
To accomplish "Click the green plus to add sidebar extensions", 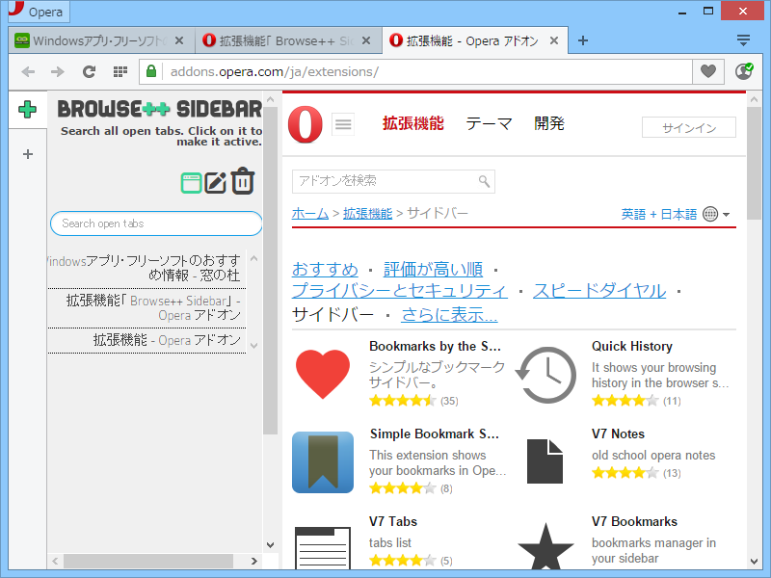I will pos(27,109).
